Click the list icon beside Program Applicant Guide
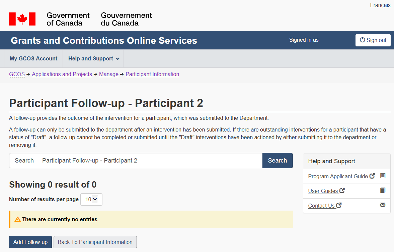Viewport: 394px width, 252px height. 383,176
